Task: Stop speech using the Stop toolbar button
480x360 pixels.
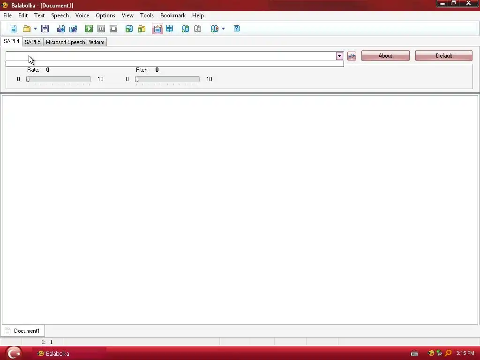Action: [x=113, y=29]
